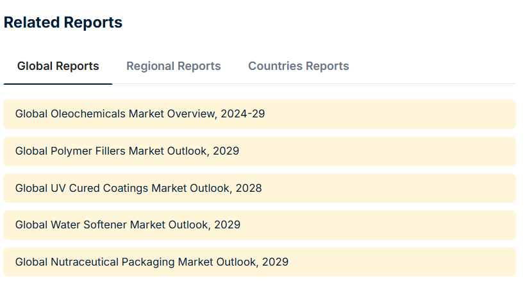This screenshot has height=281, width=525.
Task: Open Global Polymer Fillers Market Outlook report
Action: [127, 151]
